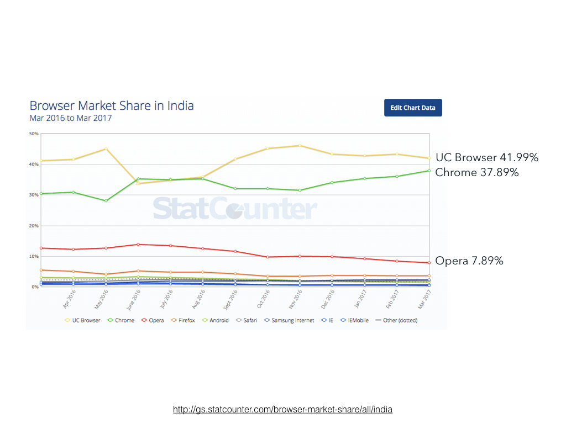Open the gs.statcounter.com source link

tap(282, 410)
